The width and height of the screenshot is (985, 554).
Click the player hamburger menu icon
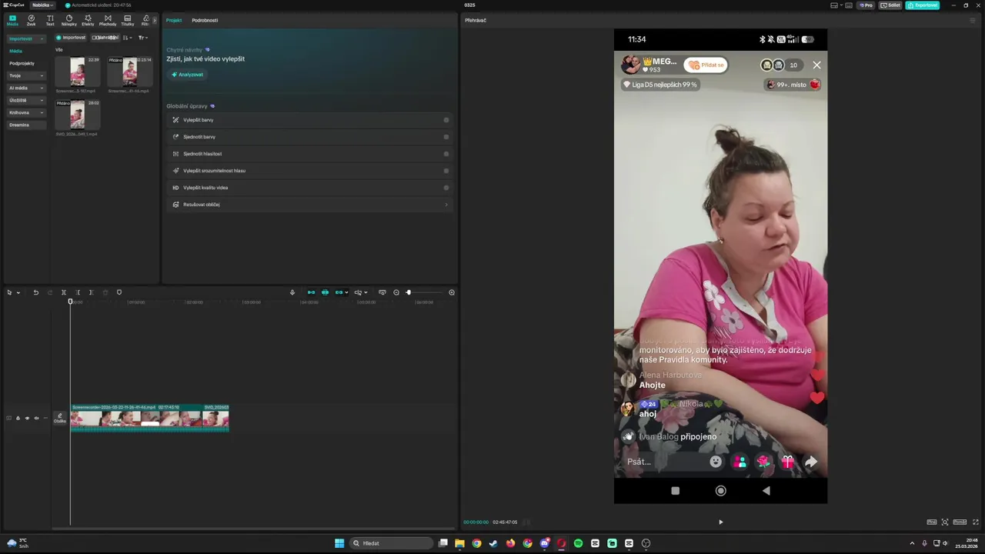coord(972,20)
